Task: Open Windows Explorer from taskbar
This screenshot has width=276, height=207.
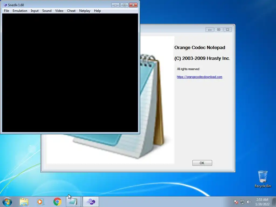Action: coord(24,202)
